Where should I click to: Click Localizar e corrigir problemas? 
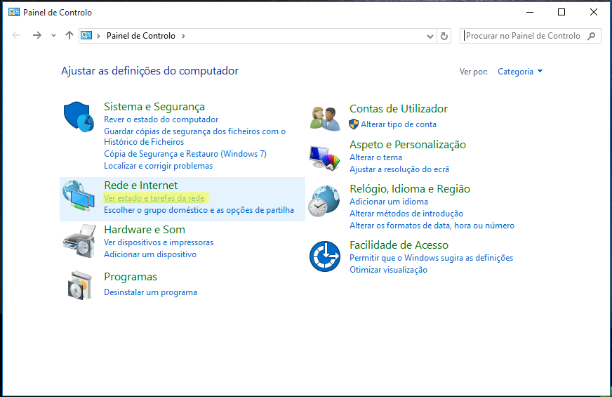point(158,166)
